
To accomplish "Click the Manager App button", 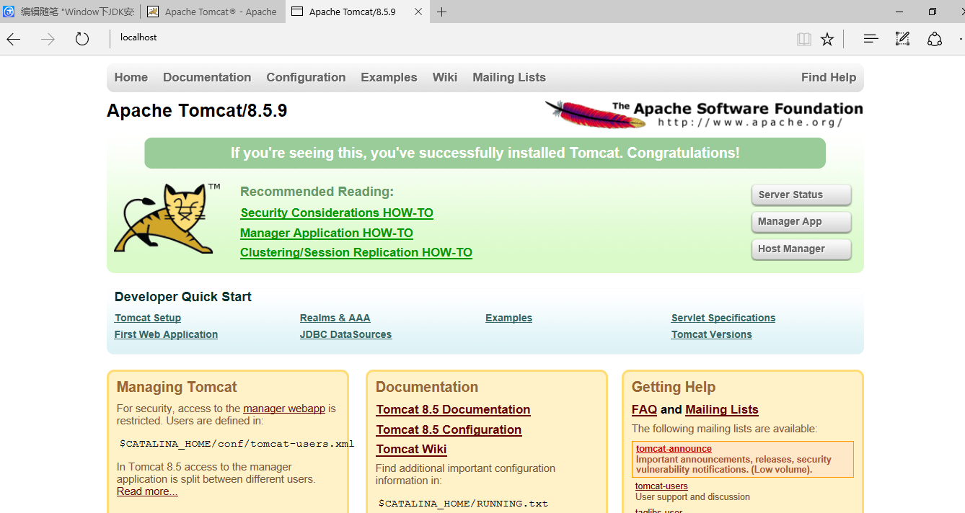I will click(x=801, y=221).
